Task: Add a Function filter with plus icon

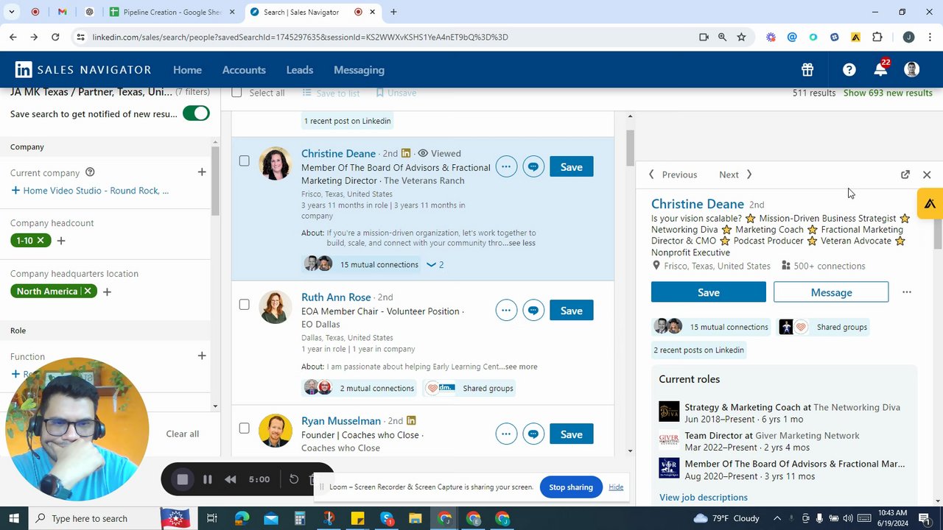Action: [x=202, y=356]
